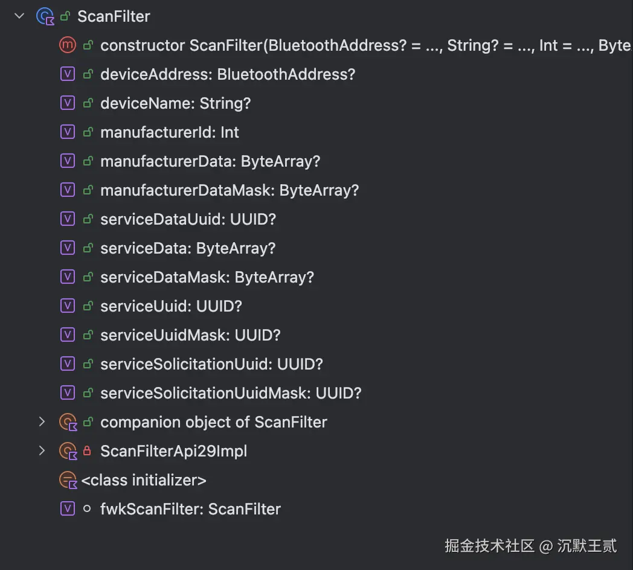Expand the ScanFilterApi29Impl node
The height and width of the screenshot is (570, 633).
click(x=42, y=451)
